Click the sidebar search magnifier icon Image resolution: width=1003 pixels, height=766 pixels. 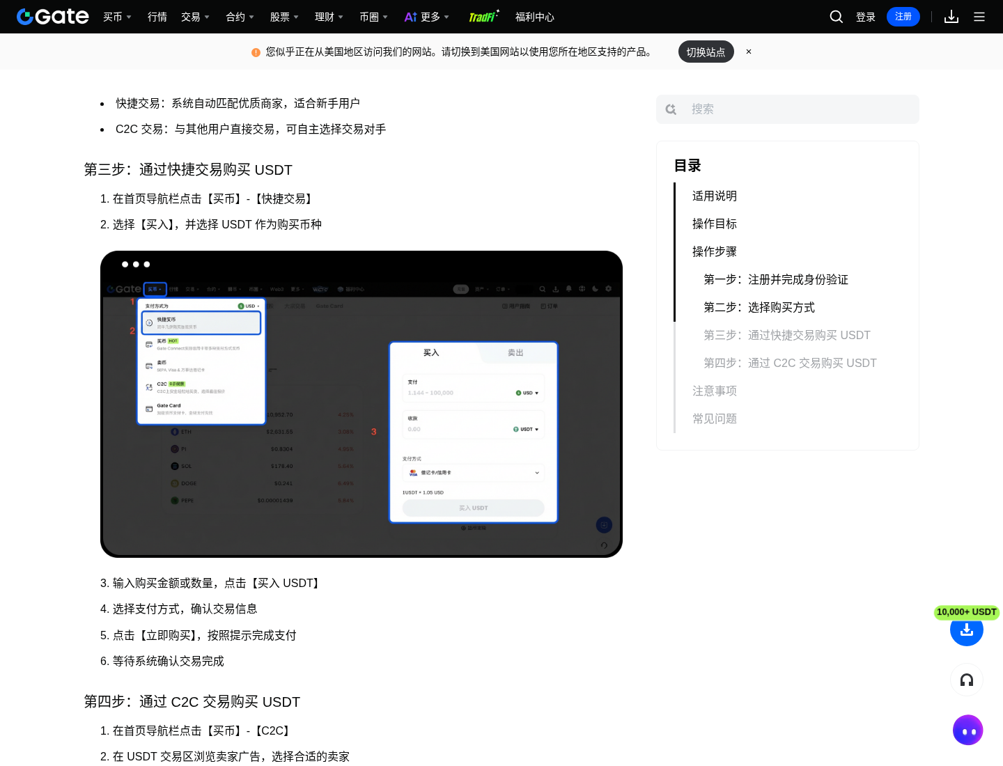tap(671, 109)
